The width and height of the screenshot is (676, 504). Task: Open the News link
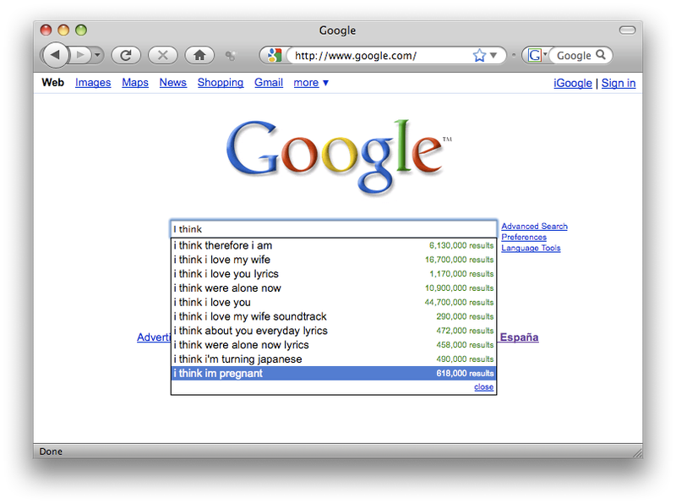pyautogui.click(x=173, y=82)
